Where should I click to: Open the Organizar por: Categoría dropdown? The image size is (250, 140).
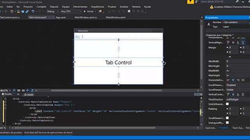click(220, 35)
